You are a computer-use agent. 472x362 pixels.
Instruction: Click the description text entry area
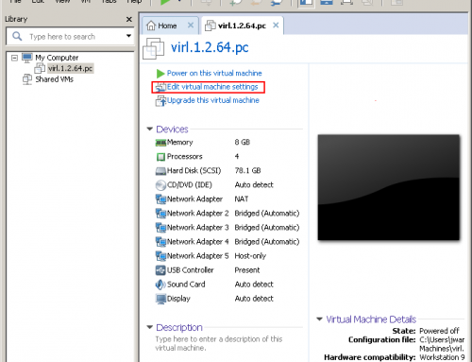point(219,344)
